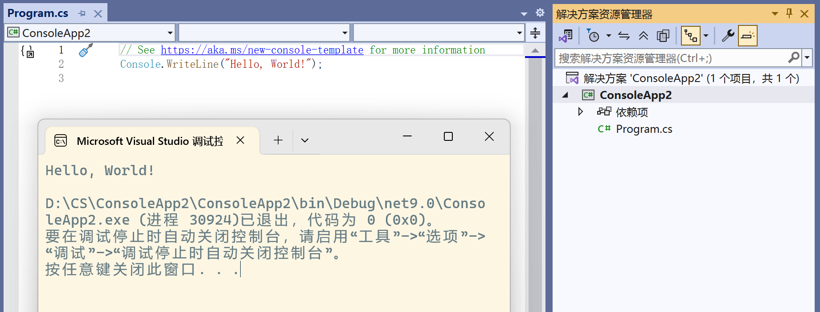Open Properties wrench icon in Solution Explorer
This screenshot has width=820, height=312.
pos(728,36)
